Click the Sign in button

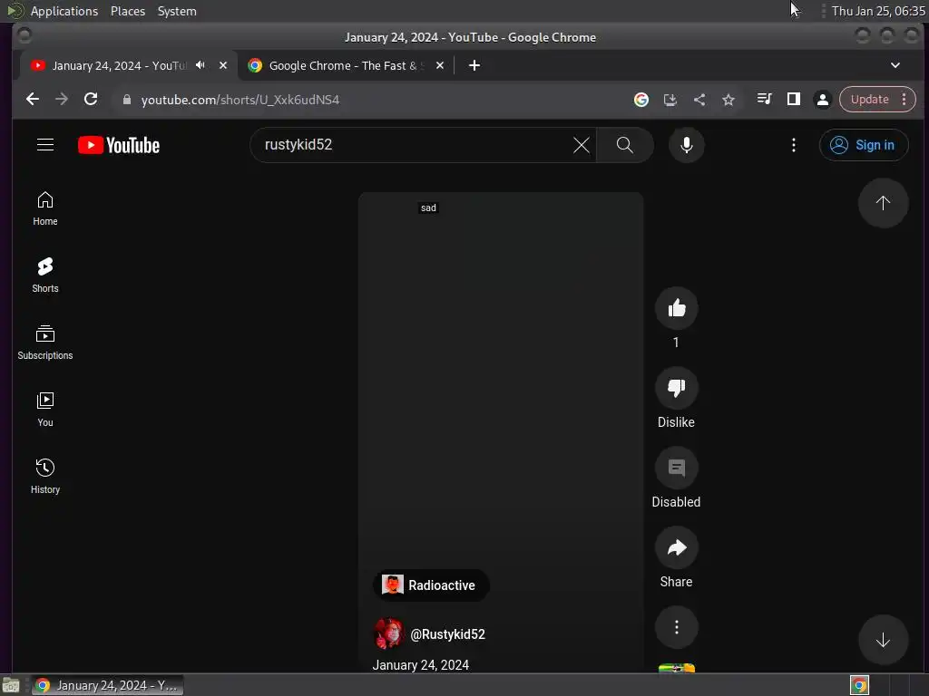864,145
